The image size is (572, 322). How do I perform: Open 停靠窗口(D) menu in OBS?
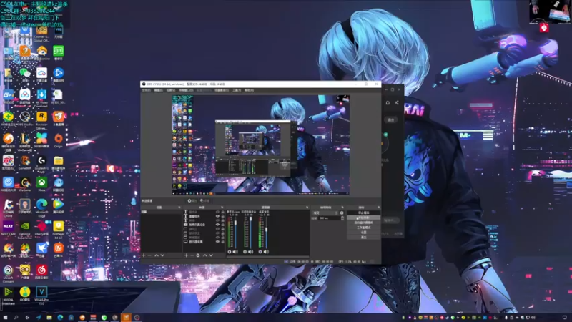coord(186,90)
